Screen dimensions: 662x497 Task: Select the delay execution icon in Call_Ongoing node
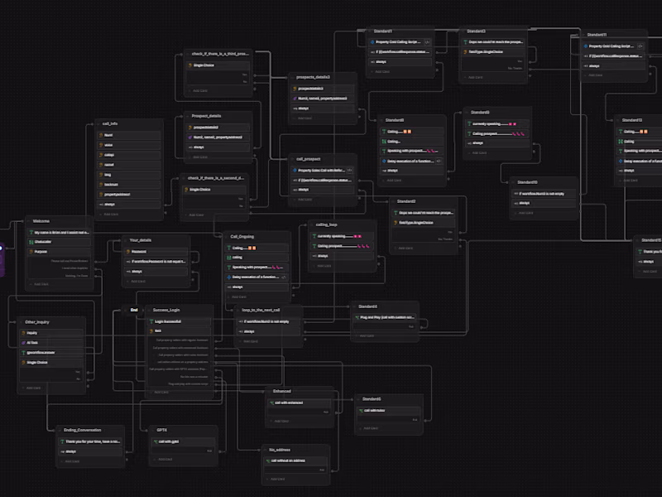click(x=229, y=277)
